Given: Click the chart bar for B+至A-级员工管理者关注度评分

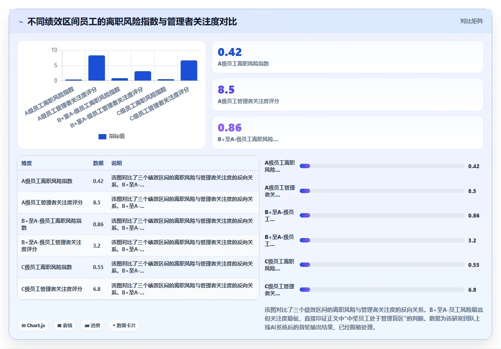Looking at the screenshot, I should pos(143,76).
